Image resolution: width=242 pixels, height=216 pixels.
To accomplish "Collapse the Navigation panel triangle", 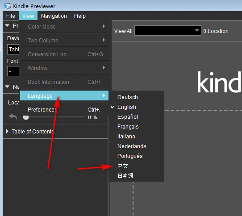I will click(x=7, y=87).
